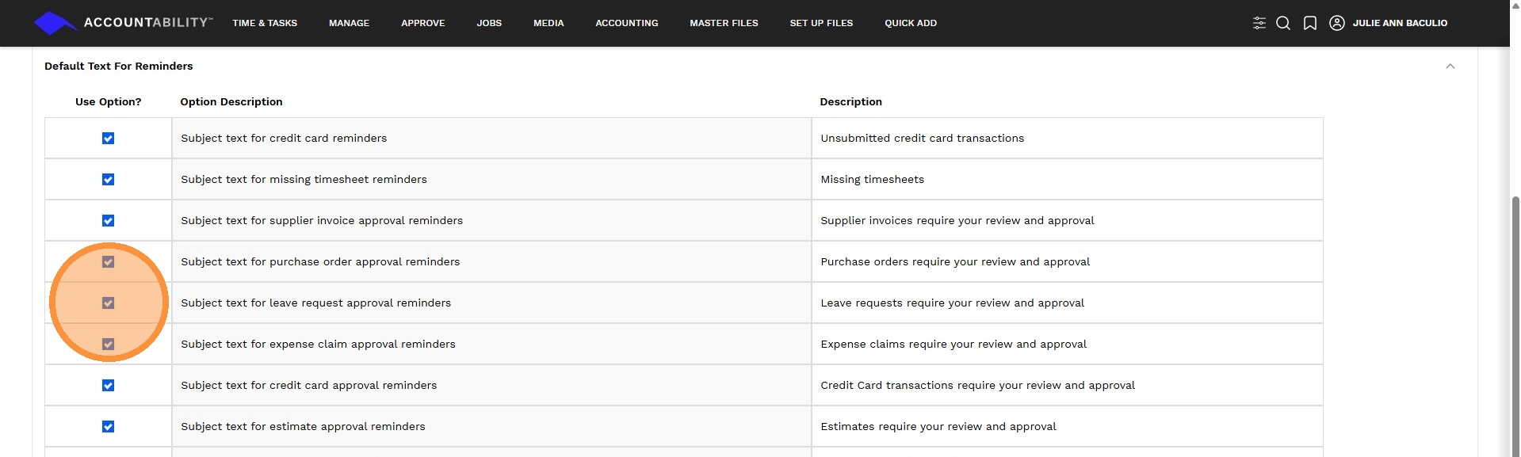Toggle purchase order approval reminders checkbox

pyautogui.click(x=109, y=262)
